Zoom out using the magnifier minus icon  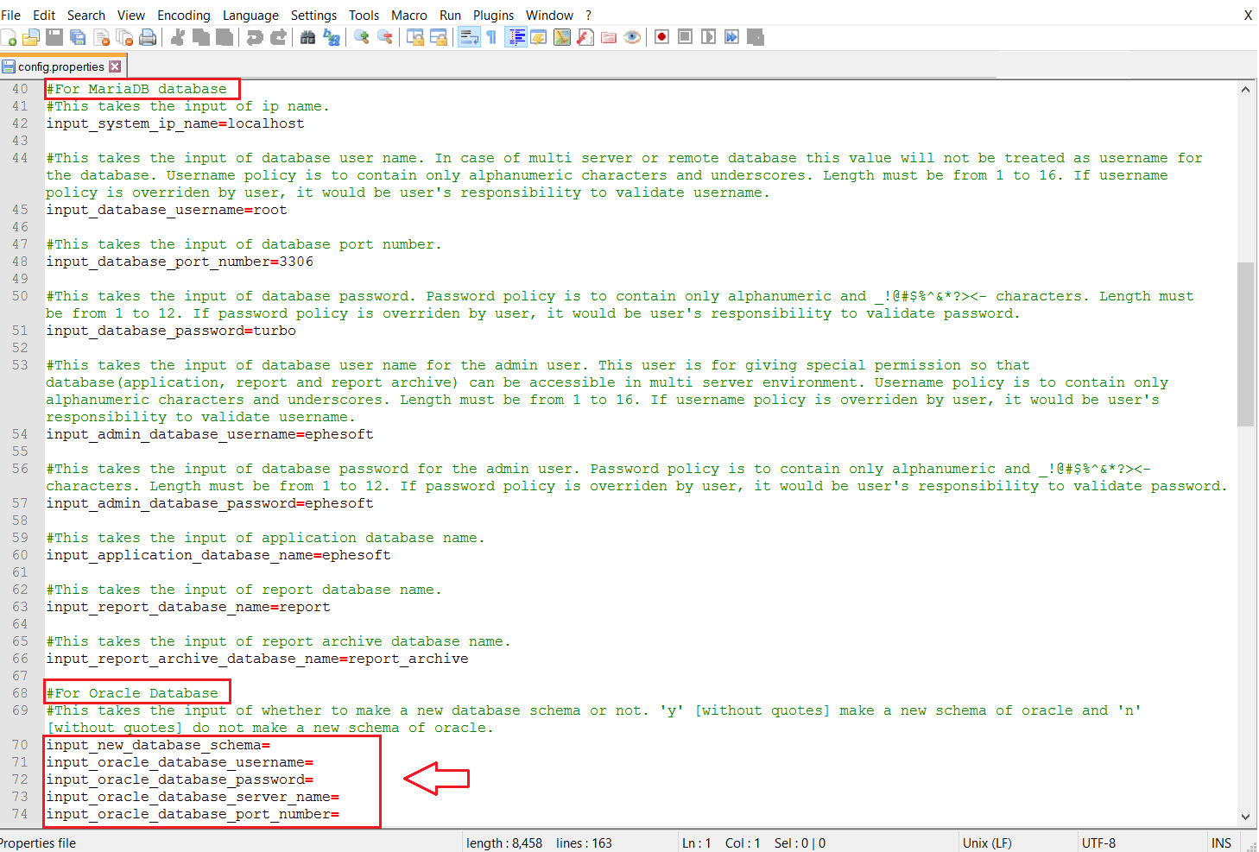(x=385, y=37)
